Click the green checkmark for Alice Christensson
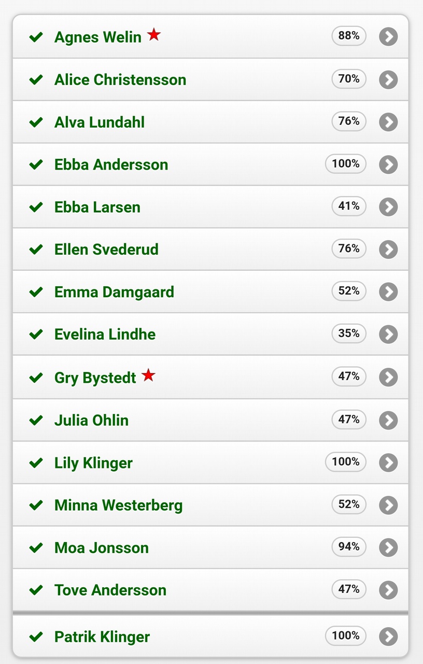Image resolution: width=423 pixels, height=664 pixels. [x=36, y=80]
